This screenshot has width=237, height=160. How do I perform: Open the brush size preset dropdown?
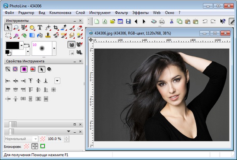click(x=54, y=48)
